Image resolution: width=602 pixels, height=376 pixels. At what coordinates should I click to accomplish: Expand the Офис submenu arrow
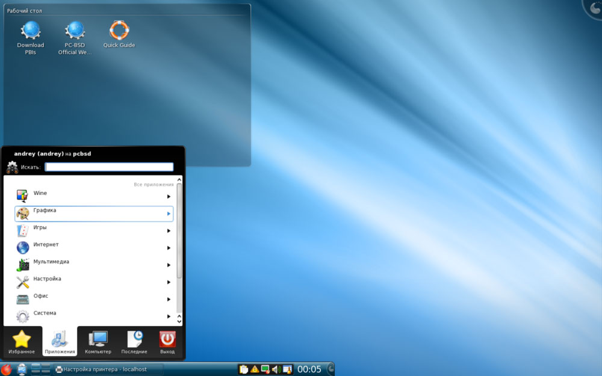(169, 300)
